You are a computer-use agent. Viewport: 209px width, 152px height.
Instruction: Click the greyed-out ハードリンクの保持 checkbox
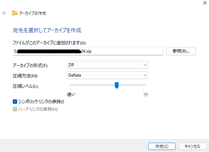15,109
